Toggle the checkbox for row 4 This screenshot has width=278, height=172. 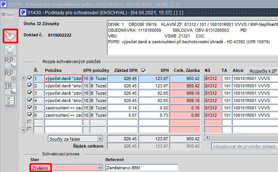(x=29, y=100)
